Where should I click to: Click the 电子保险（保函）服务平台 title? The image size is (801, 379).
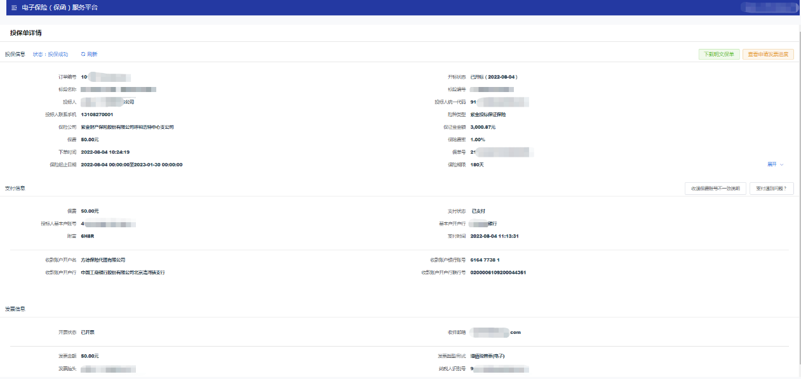pyautogui.click(x=60, y=8)
